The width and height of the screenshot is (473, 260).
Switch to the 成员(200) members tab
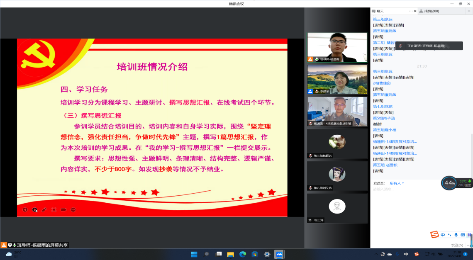[x=432, y=11]
